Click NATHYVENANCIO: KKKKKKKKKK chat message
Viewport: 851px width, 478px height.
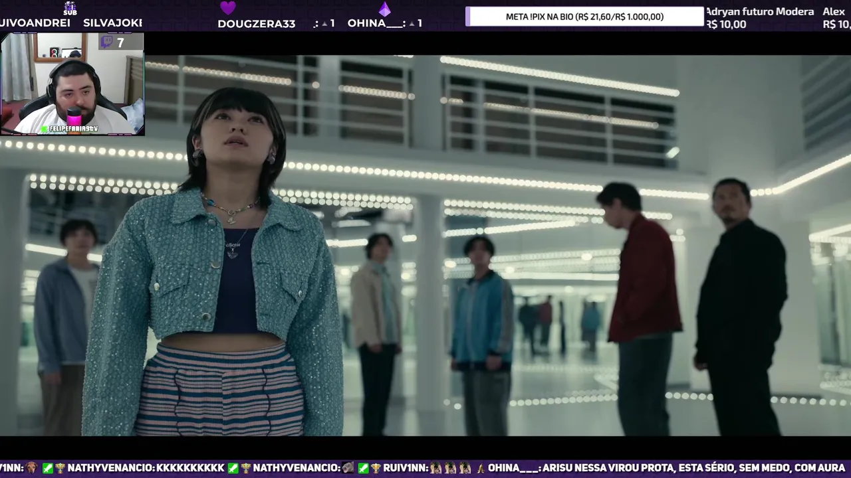146,468
